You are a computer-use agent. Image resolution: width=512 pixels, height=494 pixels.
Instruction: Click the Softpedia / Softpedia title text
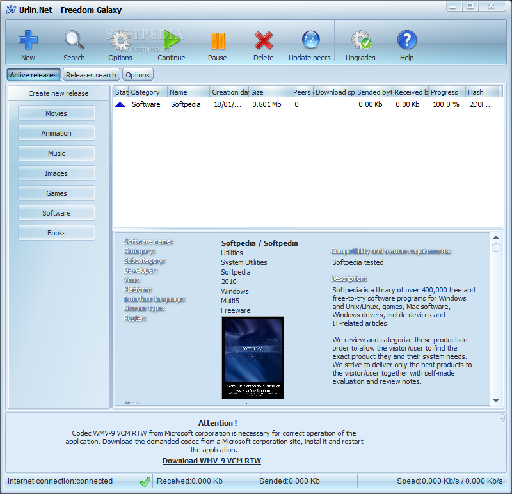tap(260, 243)
